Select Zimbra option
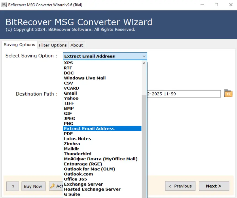 (102, 144)
